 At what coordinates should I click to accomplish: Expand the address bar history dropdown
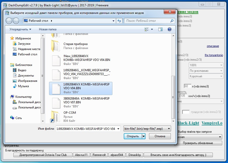113,21
